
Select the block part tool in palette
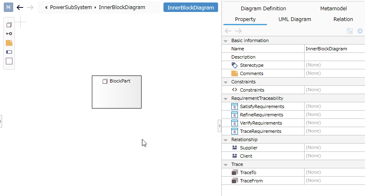pos(9,25)
